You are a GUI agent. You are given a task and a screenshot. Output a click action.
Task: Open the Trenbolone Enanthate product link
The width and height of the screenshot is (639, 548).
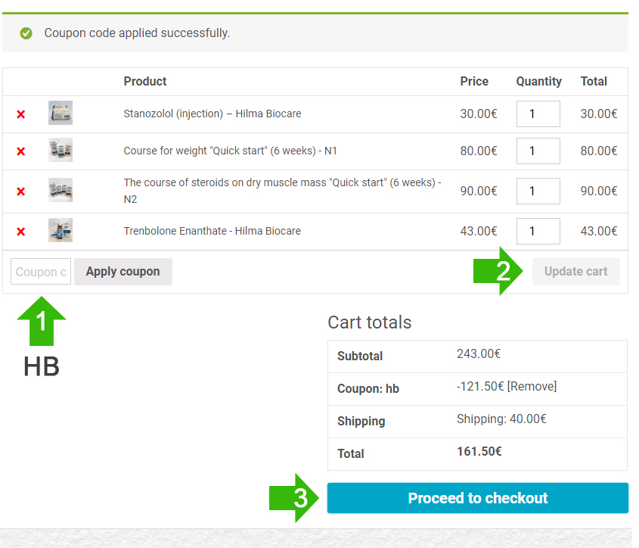pyautogui.click(x=212, y=231)
